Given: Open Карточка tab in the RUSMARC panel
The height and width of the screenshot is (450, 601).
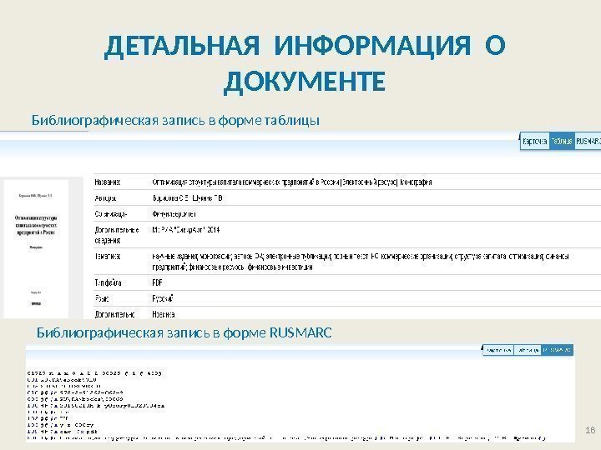Looking at the screenshot, I should coord(498,350).
